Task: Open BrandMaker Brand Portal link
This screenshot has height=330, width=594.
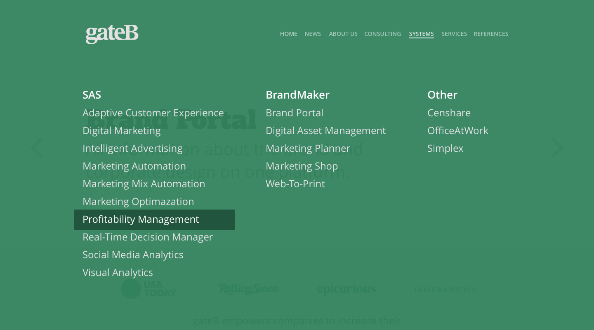Action: [295, 113]
